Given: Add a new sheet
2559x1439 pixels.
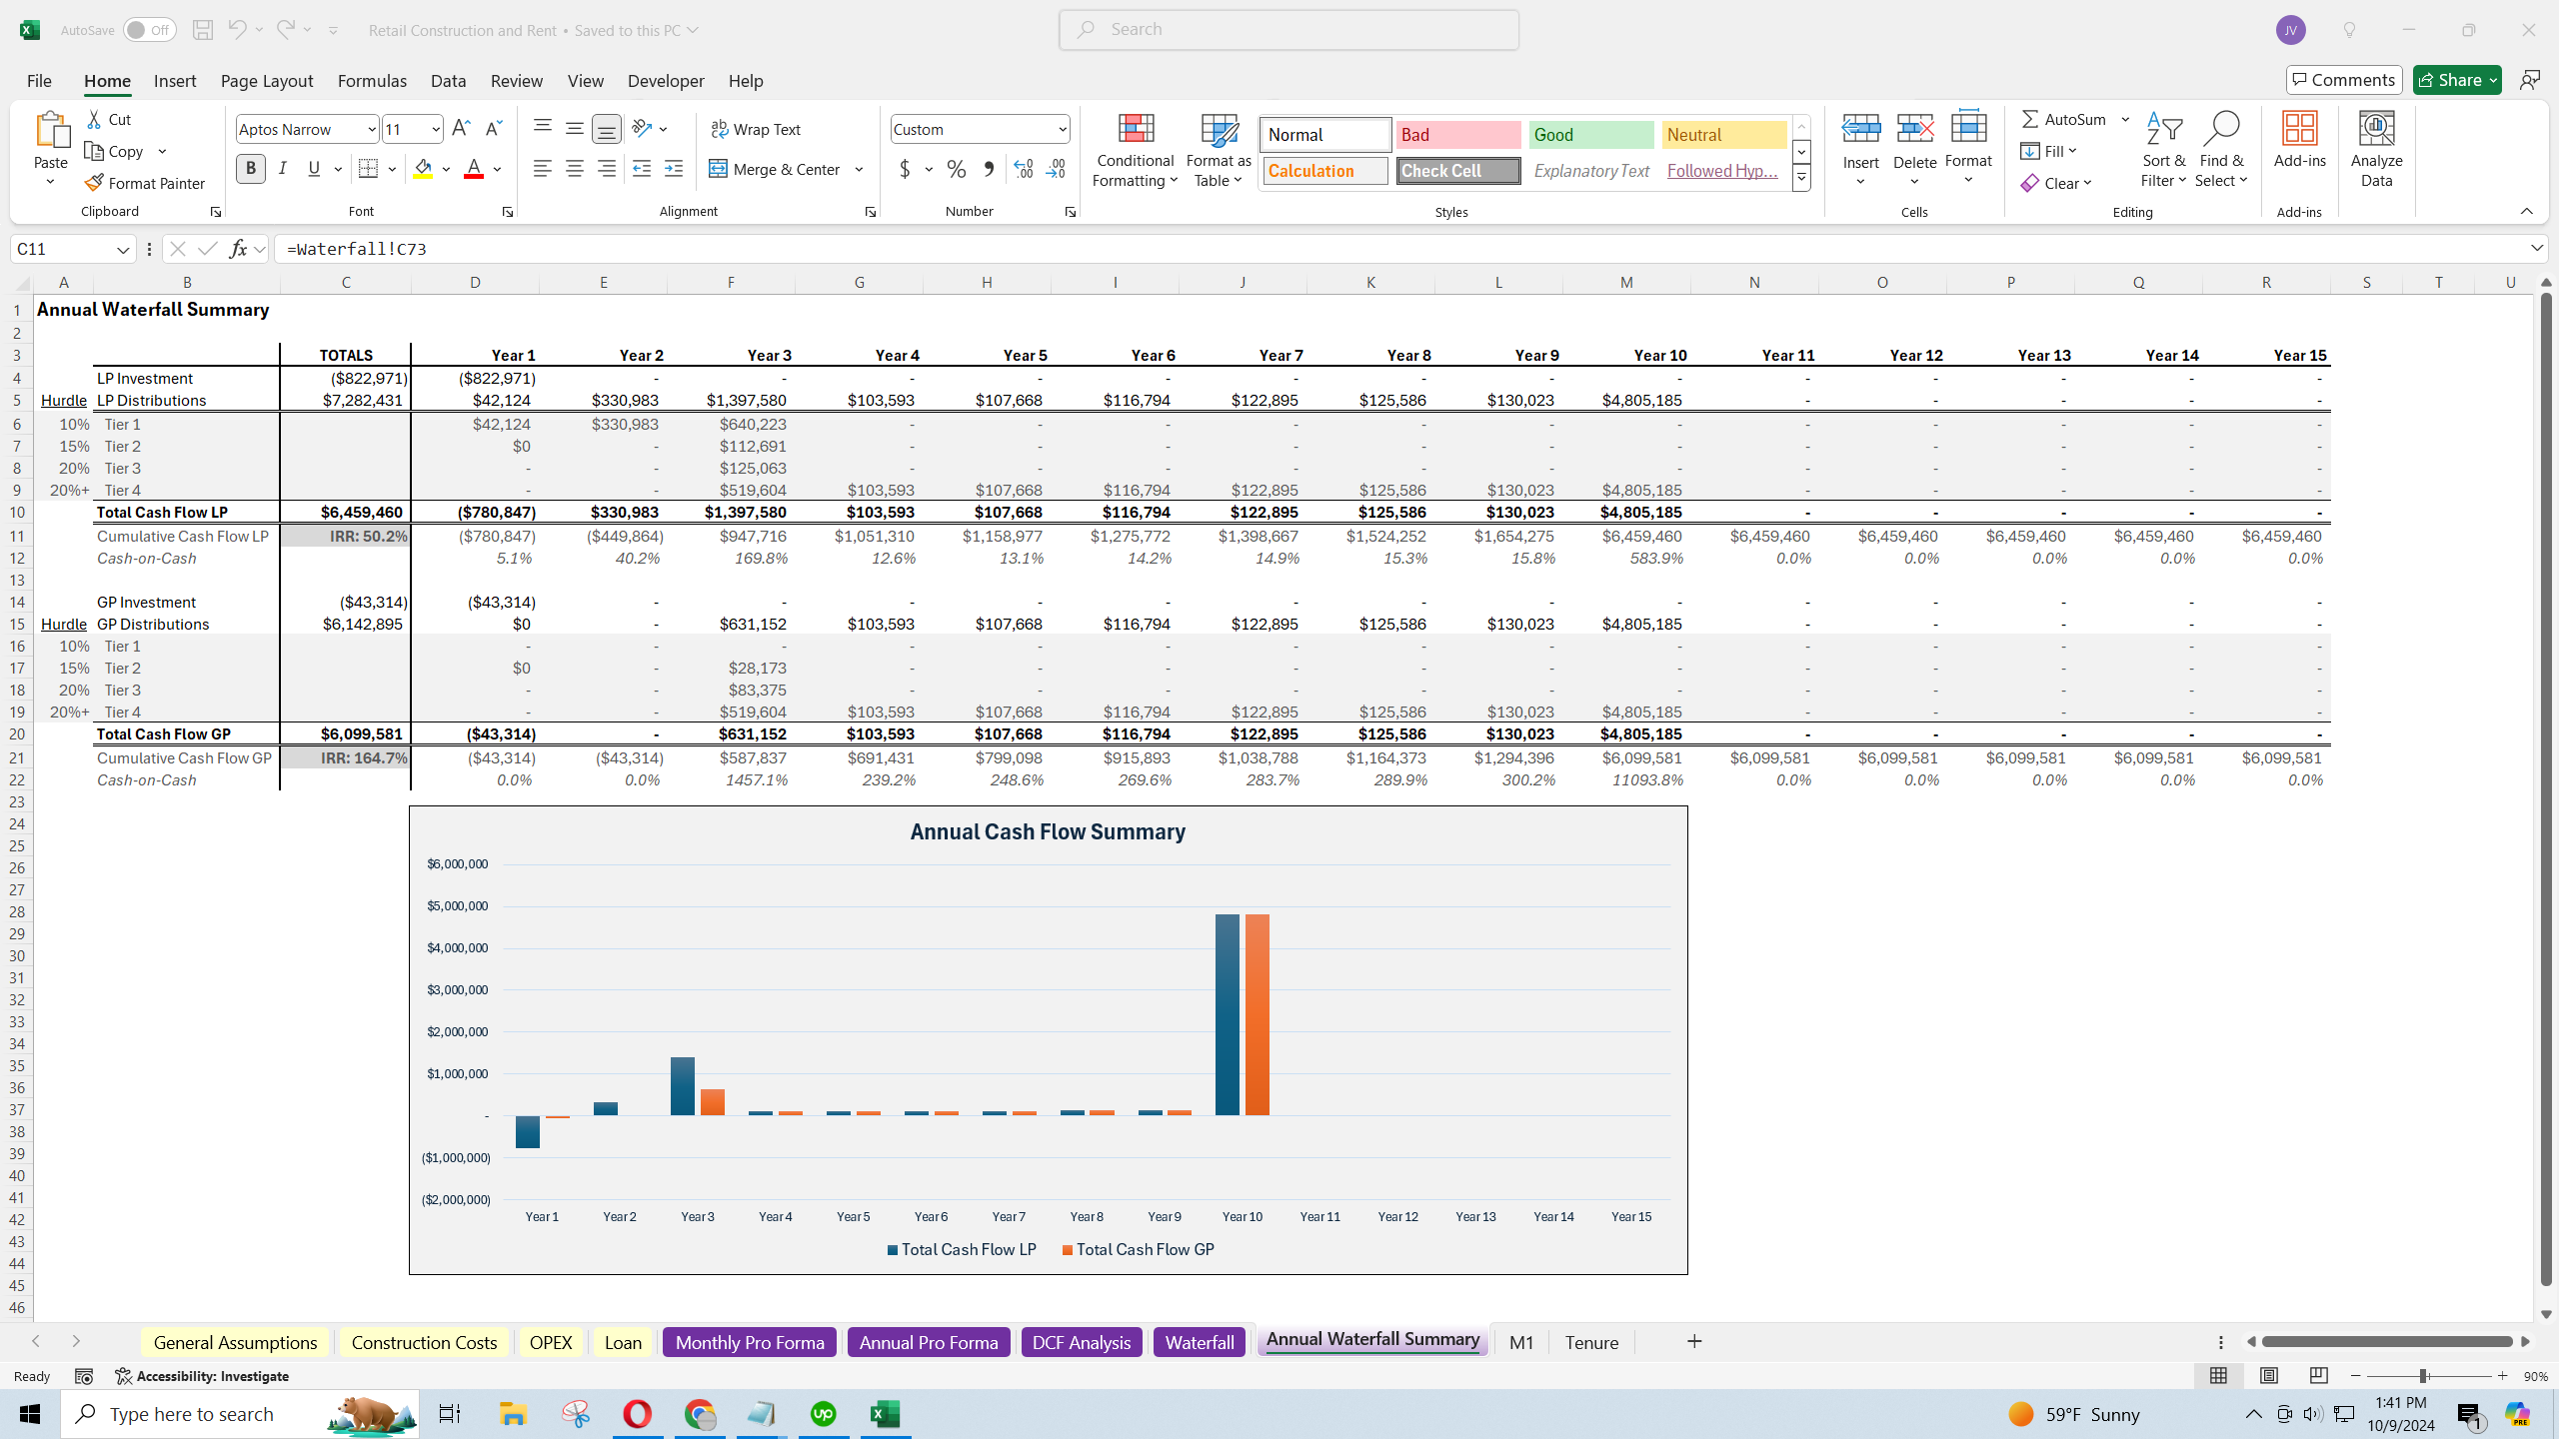Looking at the screenshot, I should click(x=1694, y=1341).
